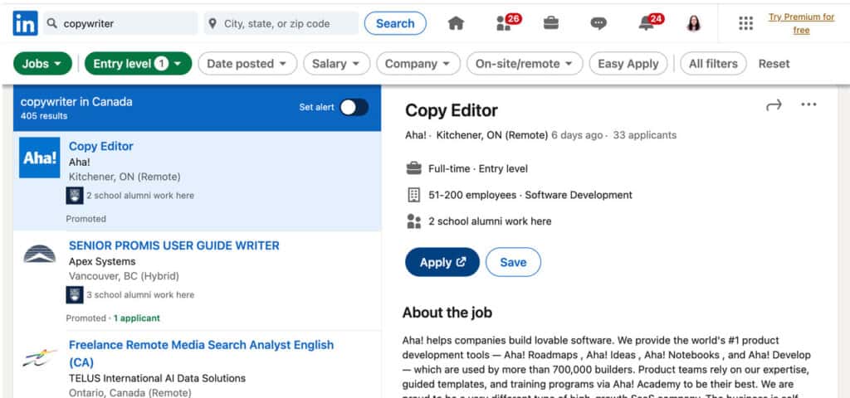The height and width of the screenshot is (398, 850).
Task: Open the Jobs briefcase icon
Action: tap(550, 23)
